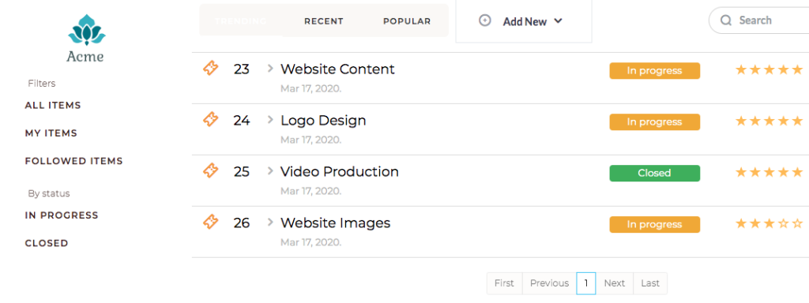Click the ticket icon for item 23
This screenshot has width=809, height=303.
pos(210,68)
